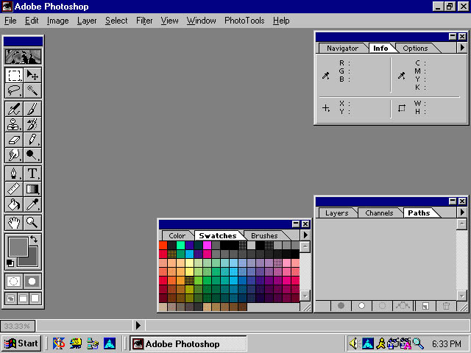Screen dimensions: 471x353
Task: Switch to Quick Mask mode
Action: [x=32, y=281]
